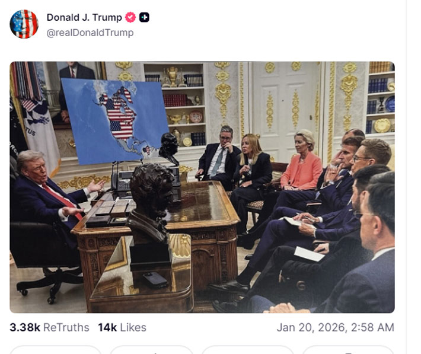Click the second action pill below Likes count

pos(151,350)
